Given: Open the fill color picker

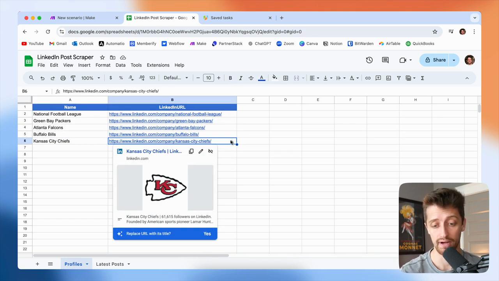Looking at the screenshot, I should [275, 78].
